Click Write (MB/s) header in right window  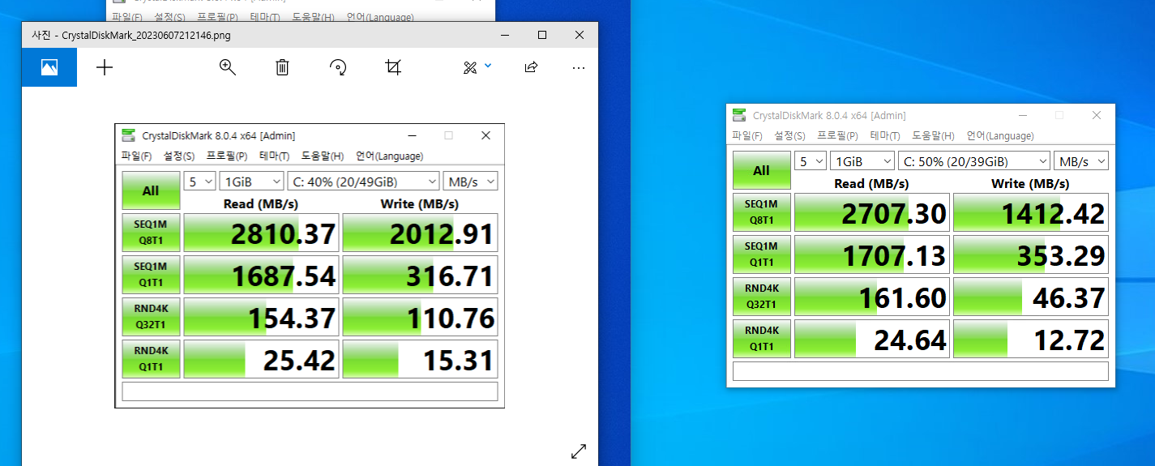click(x=1031, y=184)
